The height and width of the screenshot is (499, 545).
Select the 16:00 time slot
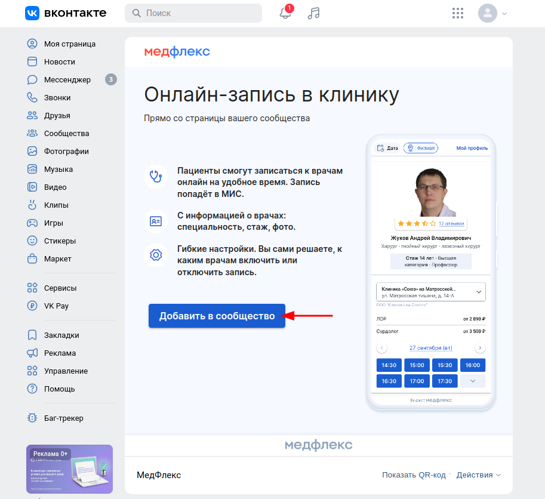point(473,365)
